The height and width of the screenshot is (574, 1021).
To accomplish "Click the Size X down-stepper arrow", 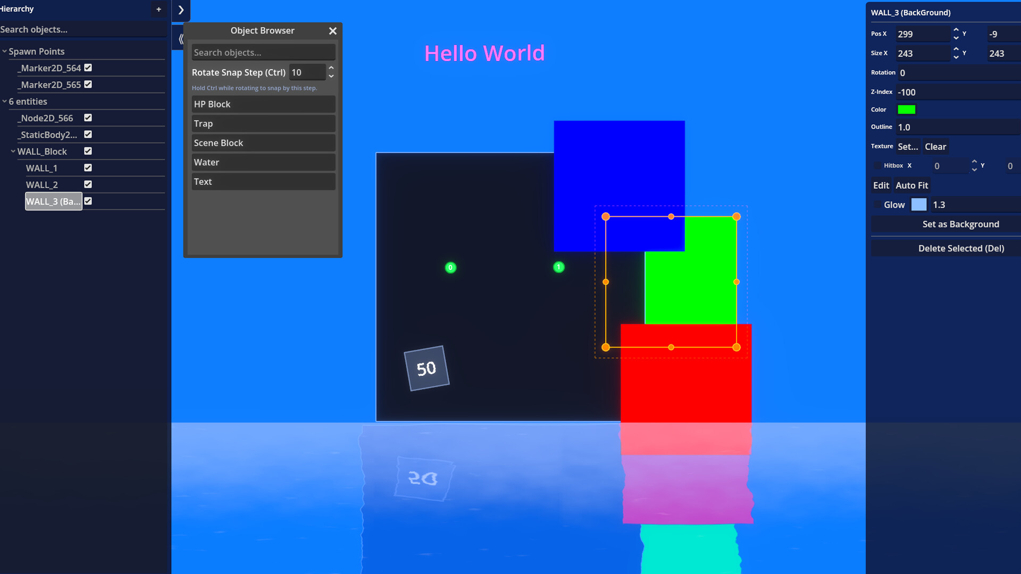I will [956, 56].
